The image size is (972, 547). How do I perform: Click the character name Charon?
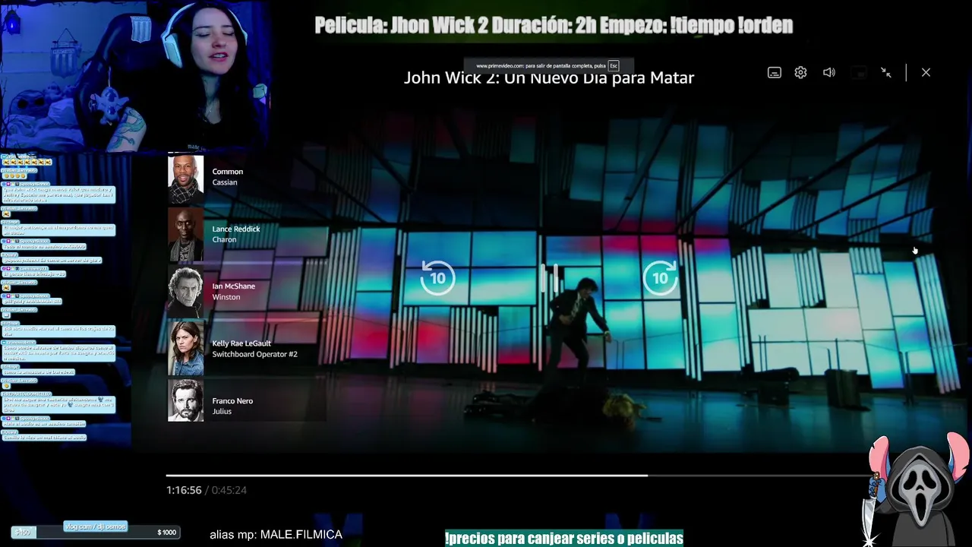(224, 239)
